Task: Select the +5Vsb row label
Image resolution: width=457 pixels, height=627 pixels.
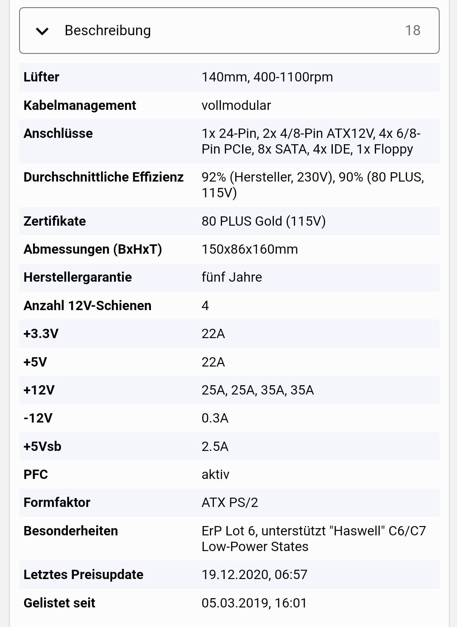Action: (x=42, y=446)
